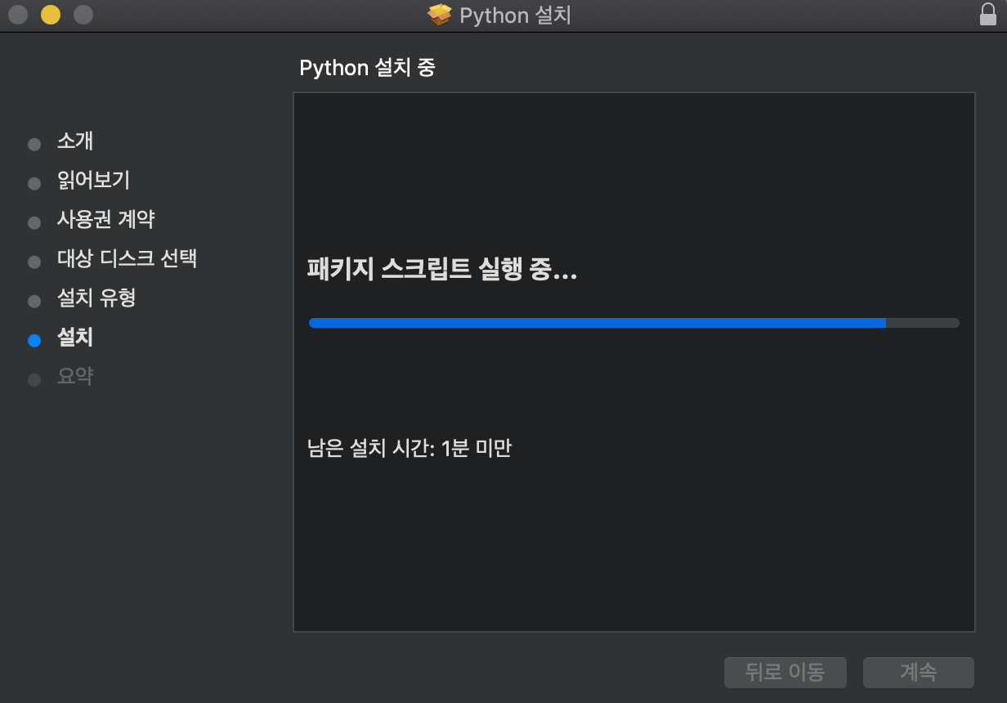Click the bullet beside 대상 디스크 선택
This screenshot has height=703, width=1007.
click(x=34, y=262)
